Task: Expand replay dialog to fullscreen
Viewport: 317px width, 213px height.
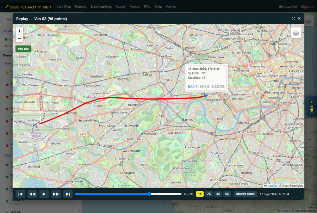Action: (293, 19)
